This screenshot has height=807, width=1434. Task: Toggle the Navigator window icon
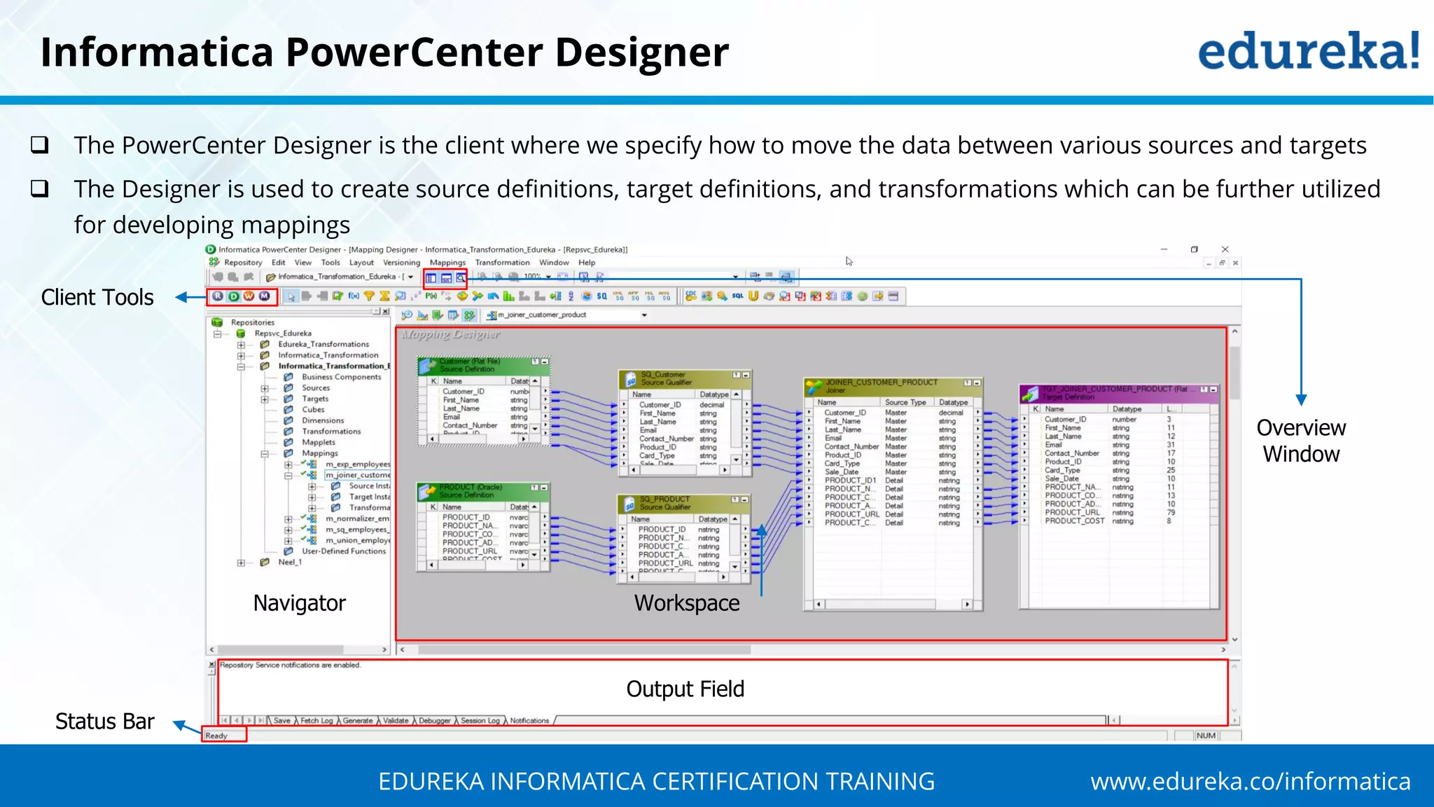point(431,278)
